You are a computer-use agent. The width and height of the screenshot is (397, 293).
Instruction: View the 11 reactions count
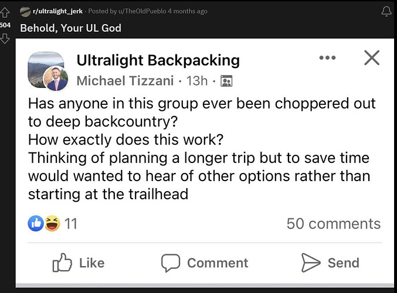70,224
